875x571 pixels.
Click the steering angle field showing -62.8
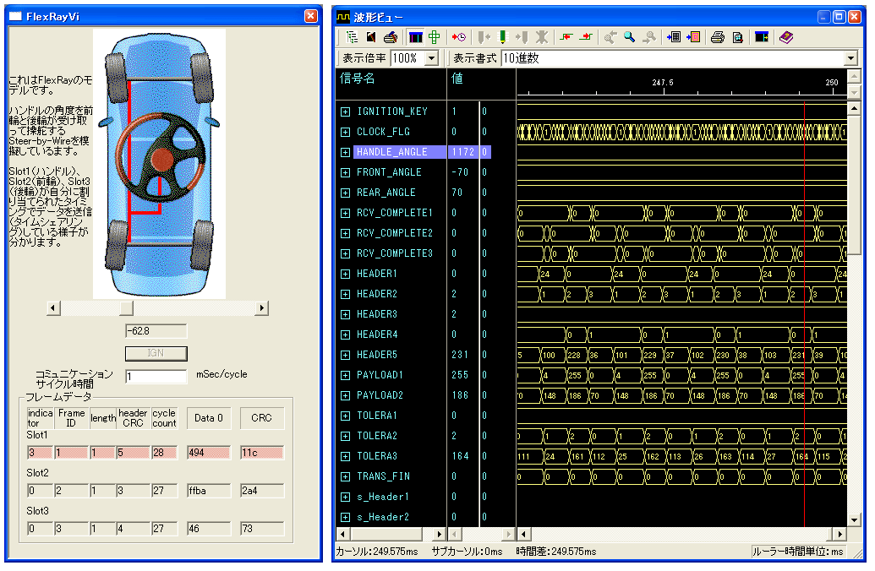(156, 331)
